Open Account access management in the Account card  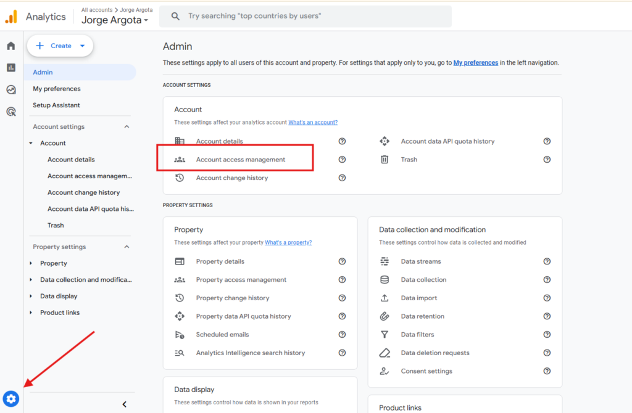[x=241, y=160]
